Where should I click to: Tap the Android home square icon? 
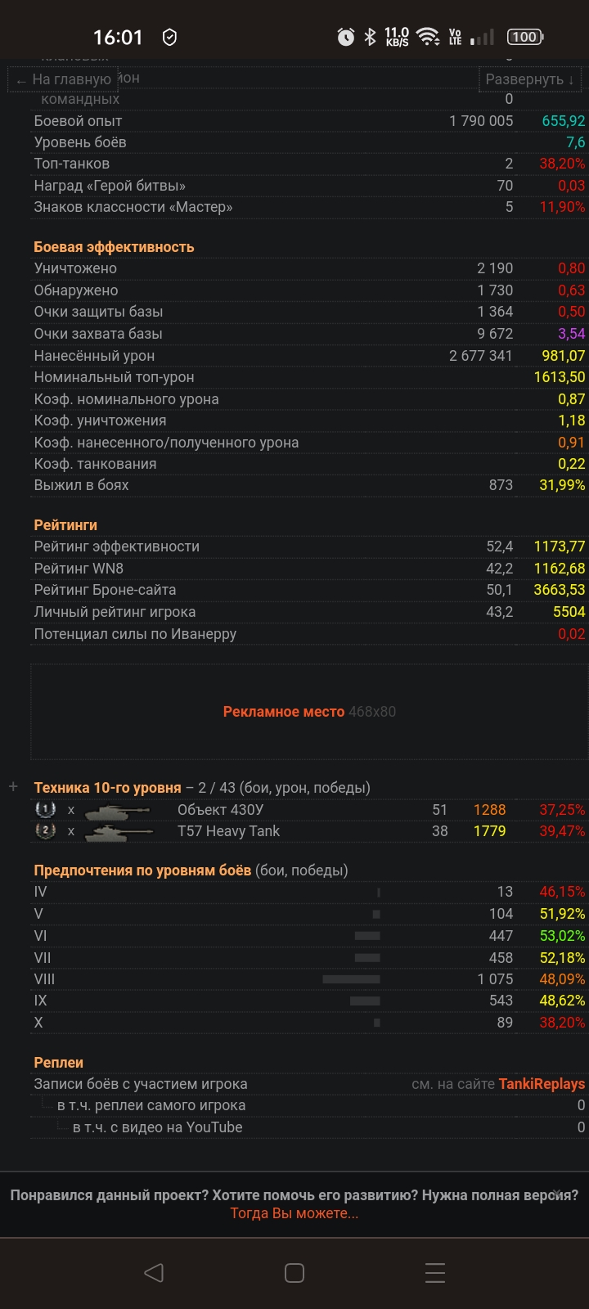coord(294,1272)
